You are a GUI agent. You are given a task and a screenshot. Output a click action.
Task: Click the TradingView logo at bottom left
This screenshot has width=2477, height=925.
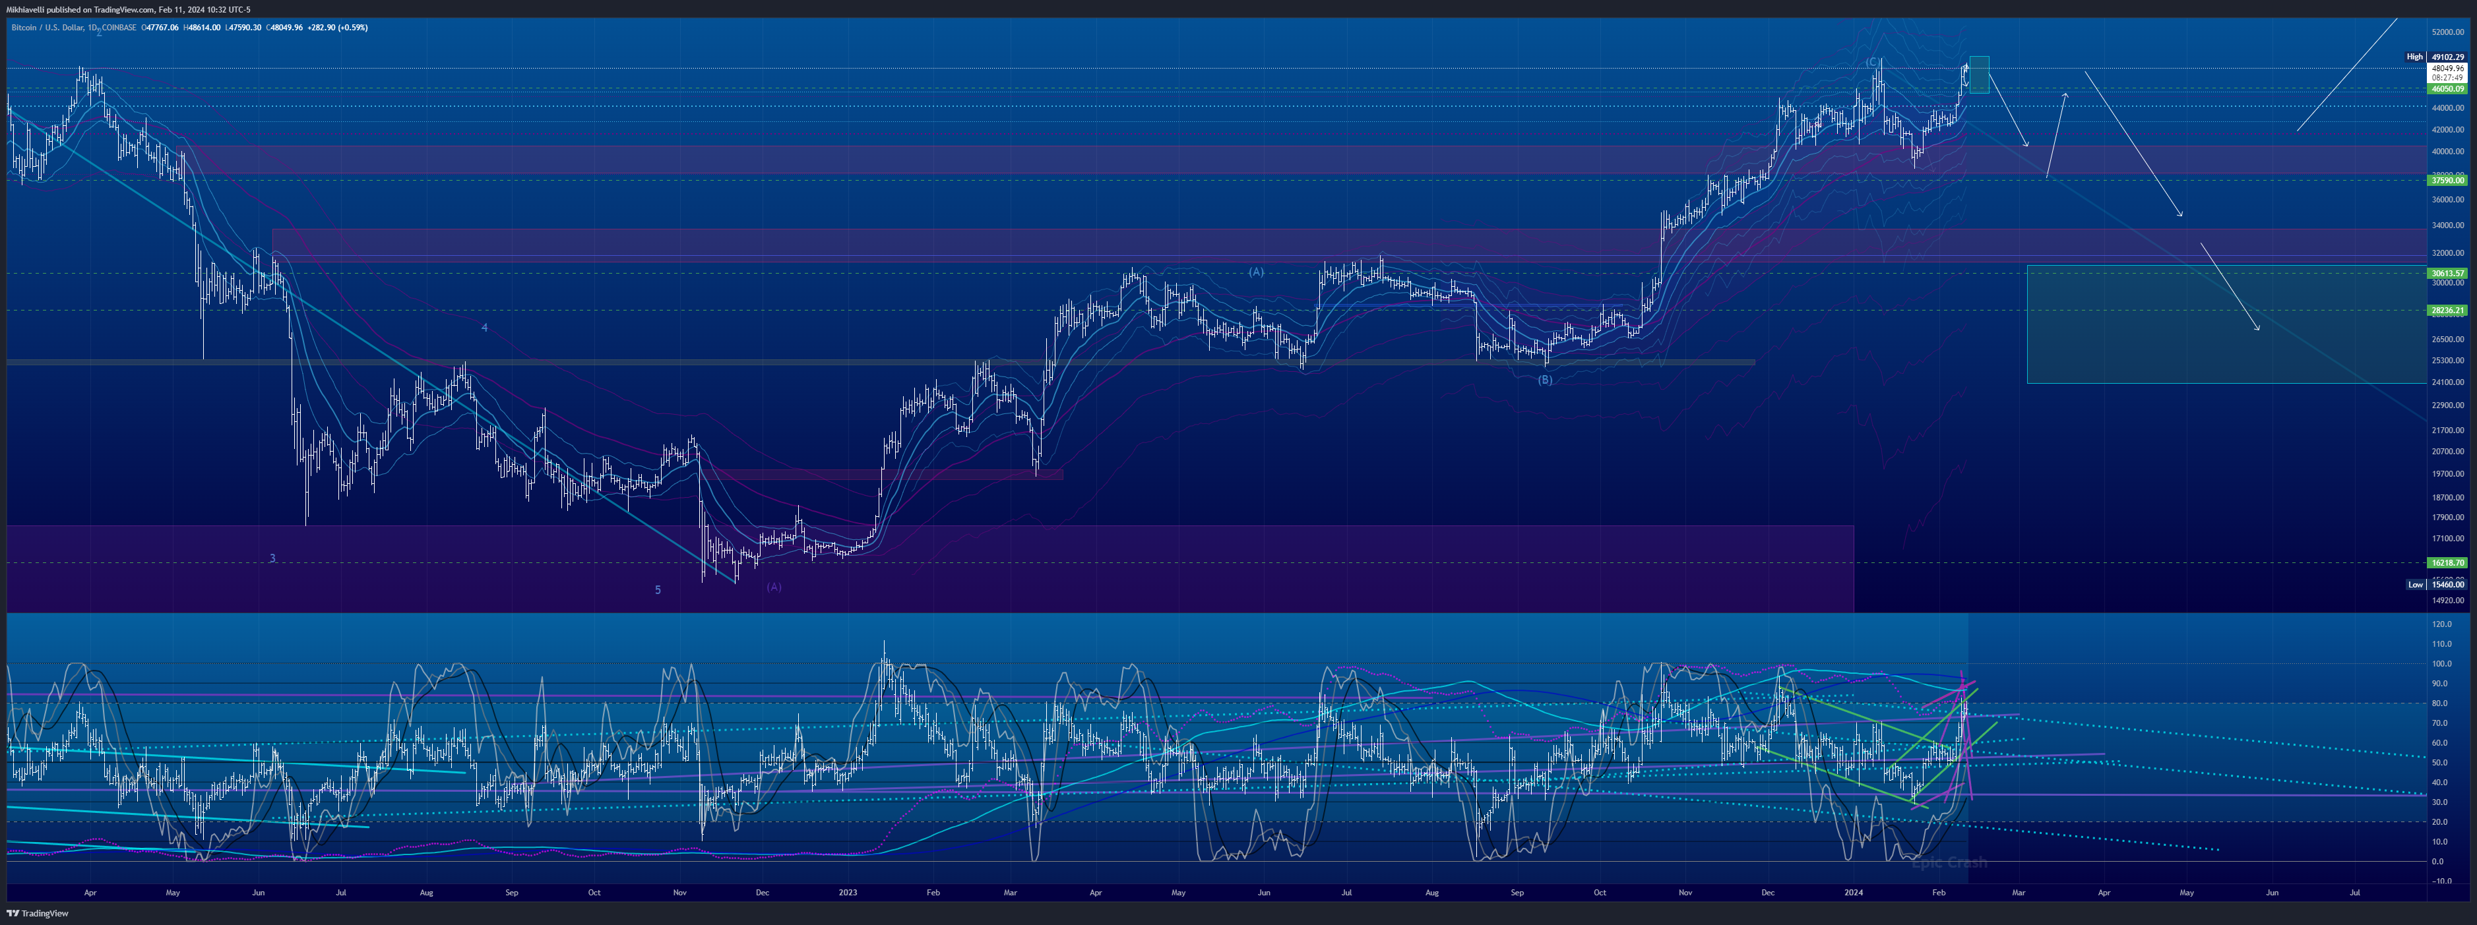click(x=38, y=913)
